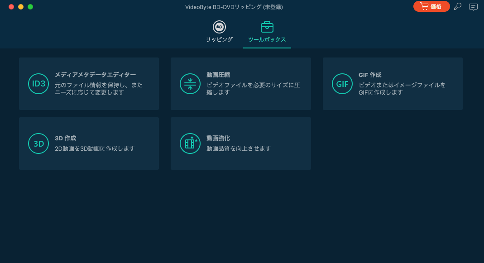The height and width of the screenshot is (263, 484).
Task: Open the 動画圧縮 tool title
Action: (x=218, y=75)
